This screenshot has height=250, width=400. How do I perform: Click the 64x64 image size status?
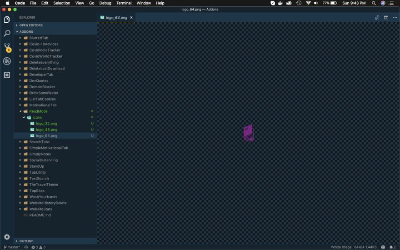[x=359, y=247]
